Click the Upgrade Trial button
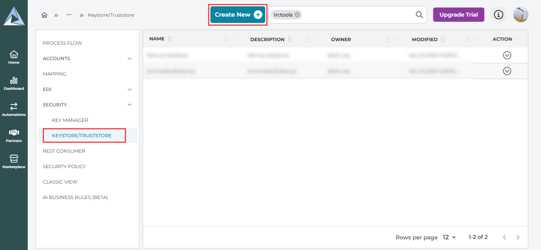The height and width of the screenshot is (250, 541). click(x=459, y=15)
